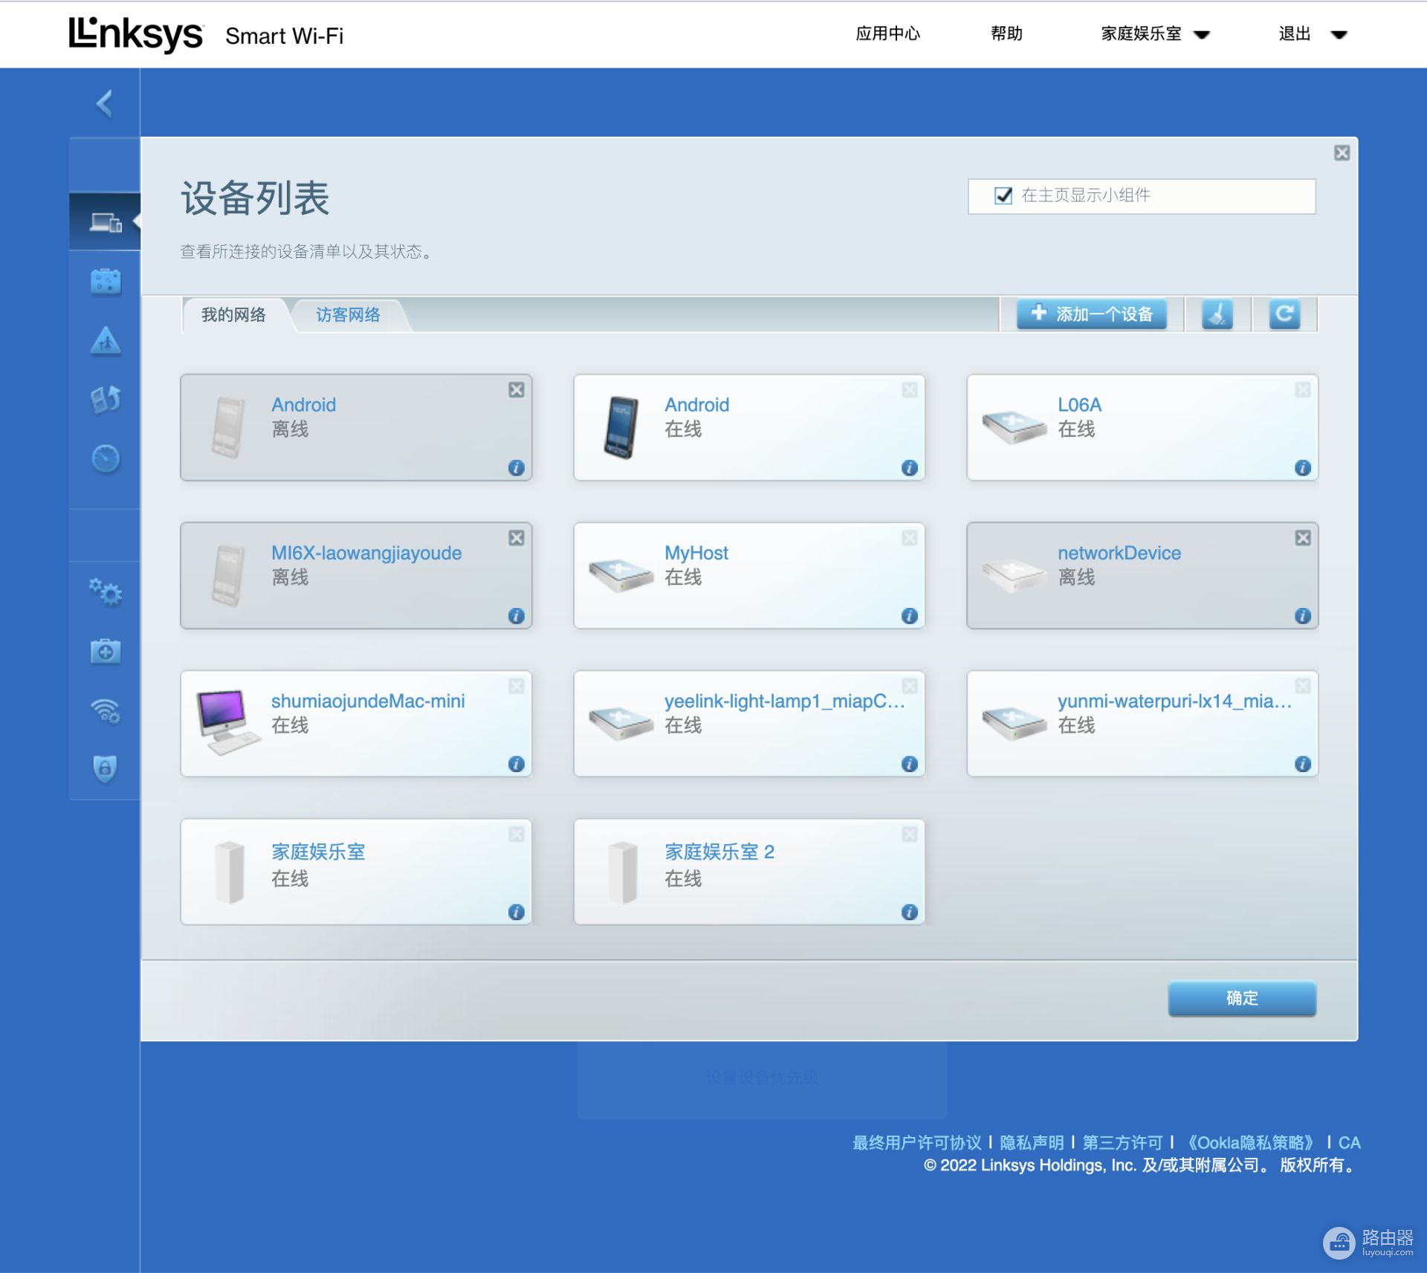This screenshot has height=1273, width=1427.
Task: Remove the offline Android device card
Action: click(x=517, y=390)
